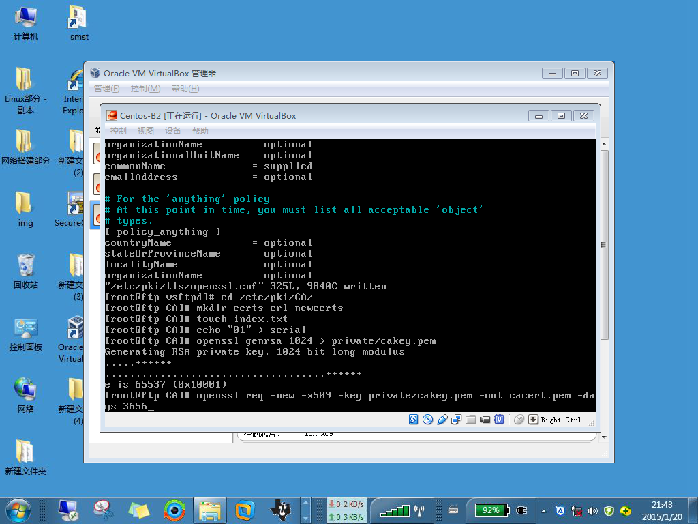This screenshot has width=698, height=524.
Task: Click the optical disc icon in VM status bar
Action: pyautogui.click(x=428, y=420)
